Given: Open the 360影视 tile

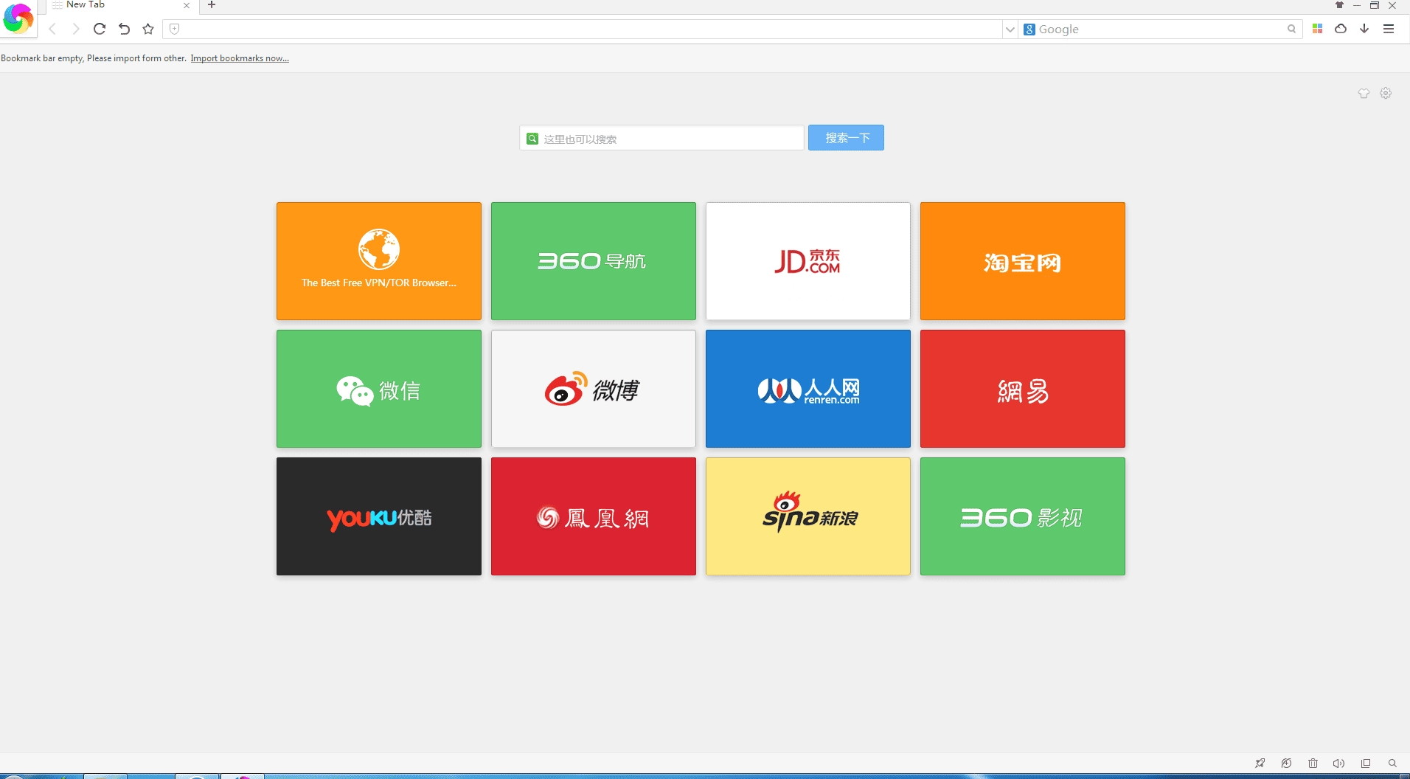Looking at the screenshot, I should pos(1023,516).
